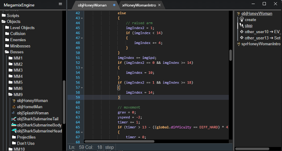Click the MM6 folder icon
The height and width of the screenshot is (151, 282).
pyautogui.click(x=10, y=88)
